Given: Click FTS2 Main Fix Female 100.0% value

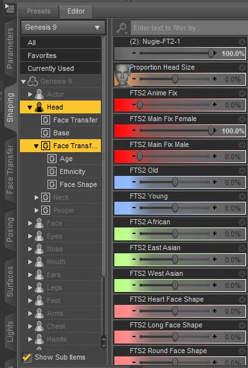Looking at the screenshot, I should click(x=233, y=131).
